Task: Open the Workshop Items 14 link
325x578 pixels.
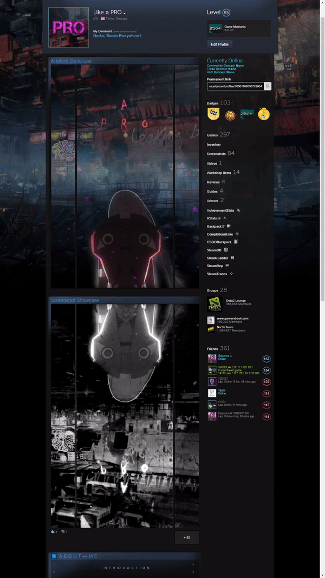Action: (x=223, y=172)
